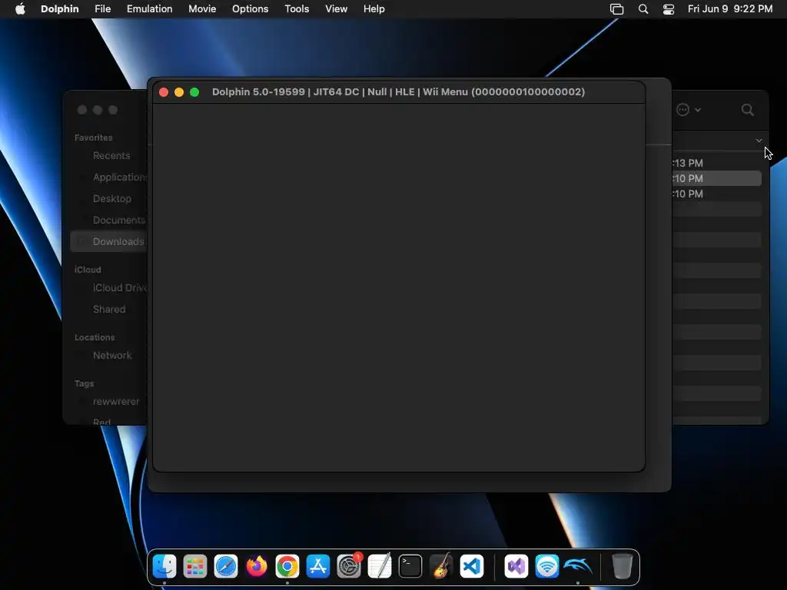
Task: Click the Dolphin Wii Menu window title bar
Action: click(x=399, y=92)
